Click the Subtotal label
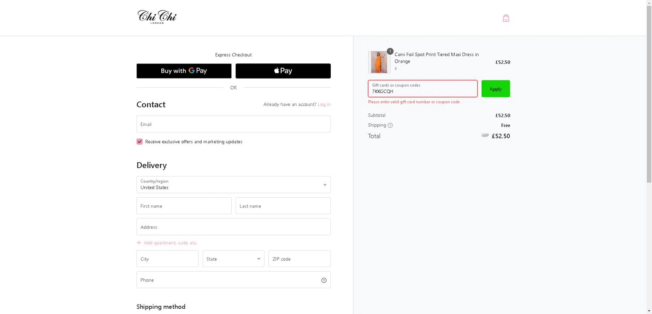Screen dimensions: 652x314 point(377,116)
